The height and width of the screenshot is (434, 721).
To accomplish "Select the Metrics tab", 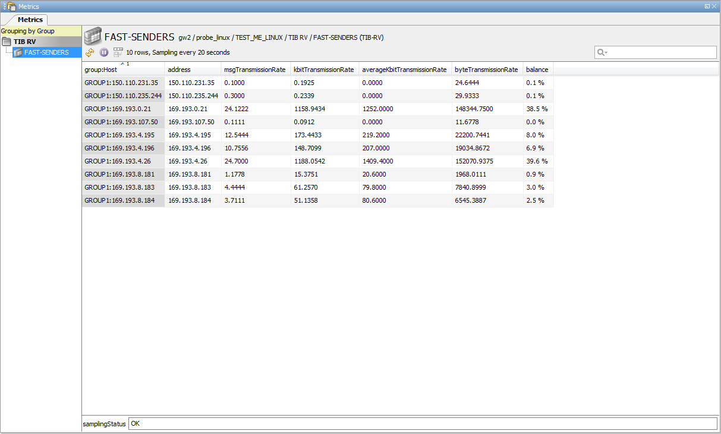I will click(x=30, y=20).
